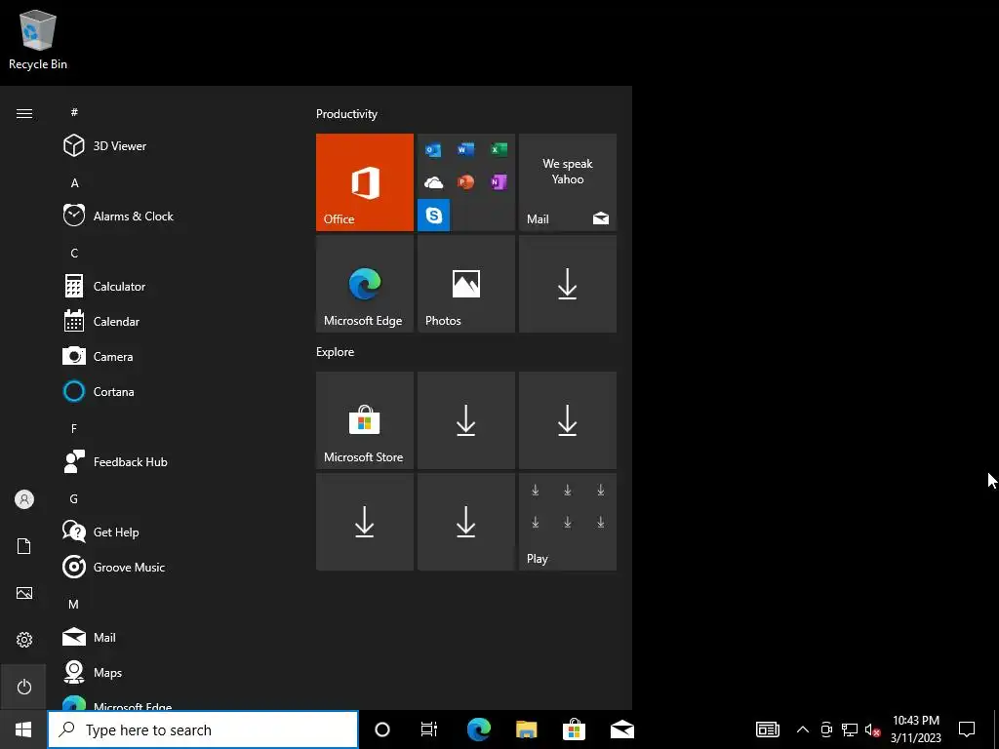Open the network icon in system tray

[x=850, y=729]
